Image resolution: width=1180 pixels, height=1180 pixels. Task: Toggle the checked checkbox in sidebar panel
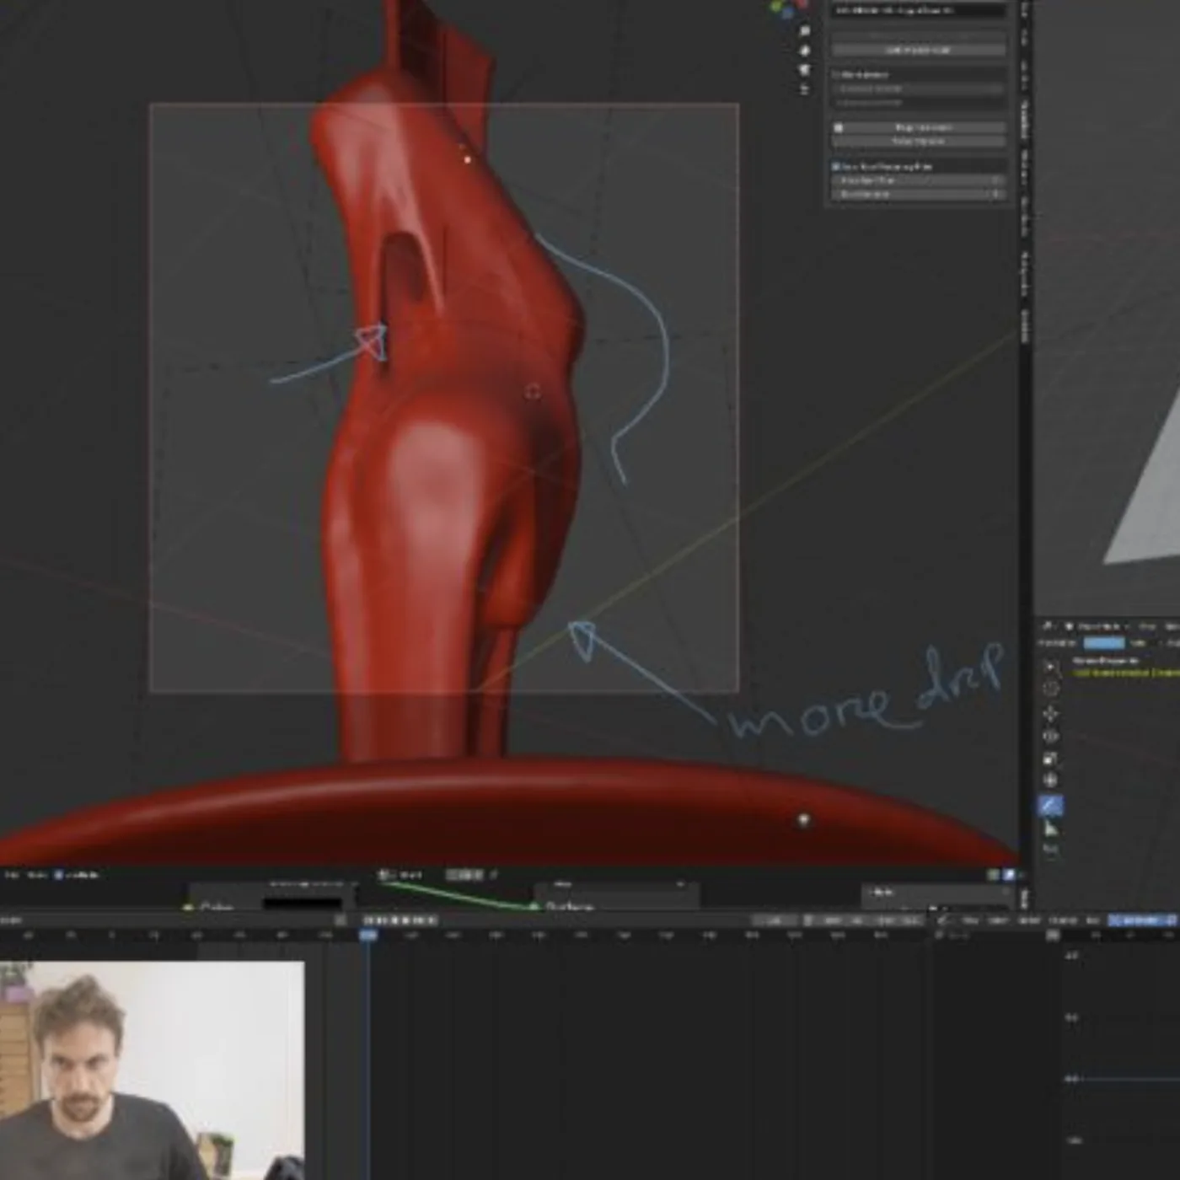click(x=836, y=167)
